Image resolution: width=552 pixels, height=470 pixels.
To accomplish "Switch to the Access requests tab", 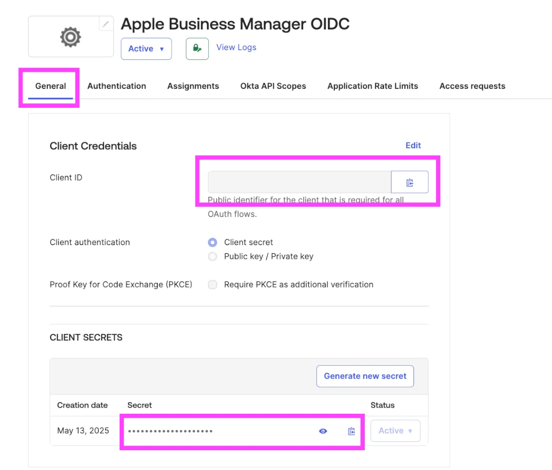I will click(472, 86).
